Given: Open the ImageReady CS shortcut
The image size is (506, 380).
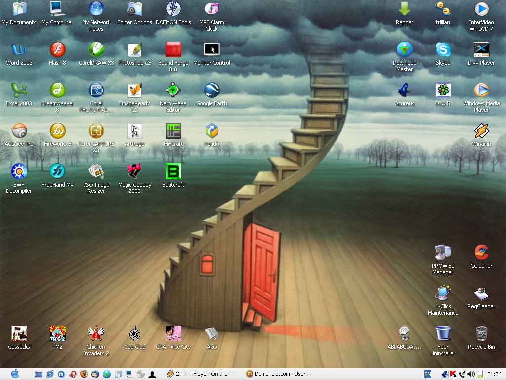Looking at the screenshot, I should pos(134,90).
